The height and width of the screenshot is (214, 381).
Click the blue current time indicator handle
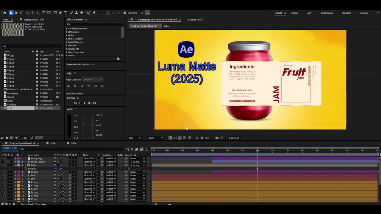pos(257,151)
